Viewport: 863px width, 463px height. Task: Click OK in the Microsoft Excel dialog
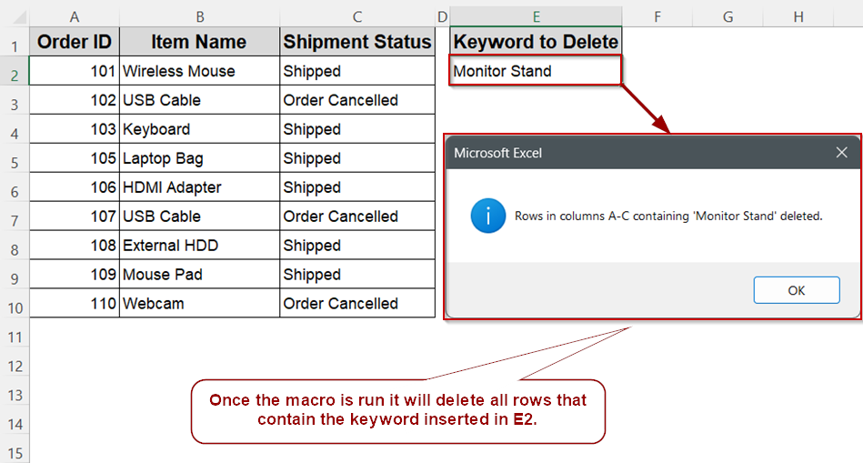click(797, 290)
